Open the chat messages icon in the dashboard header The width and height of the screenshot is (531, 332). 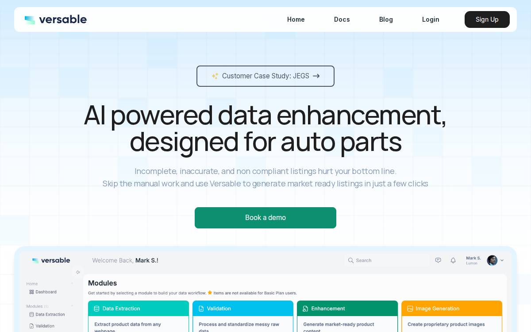click(438, 260)
